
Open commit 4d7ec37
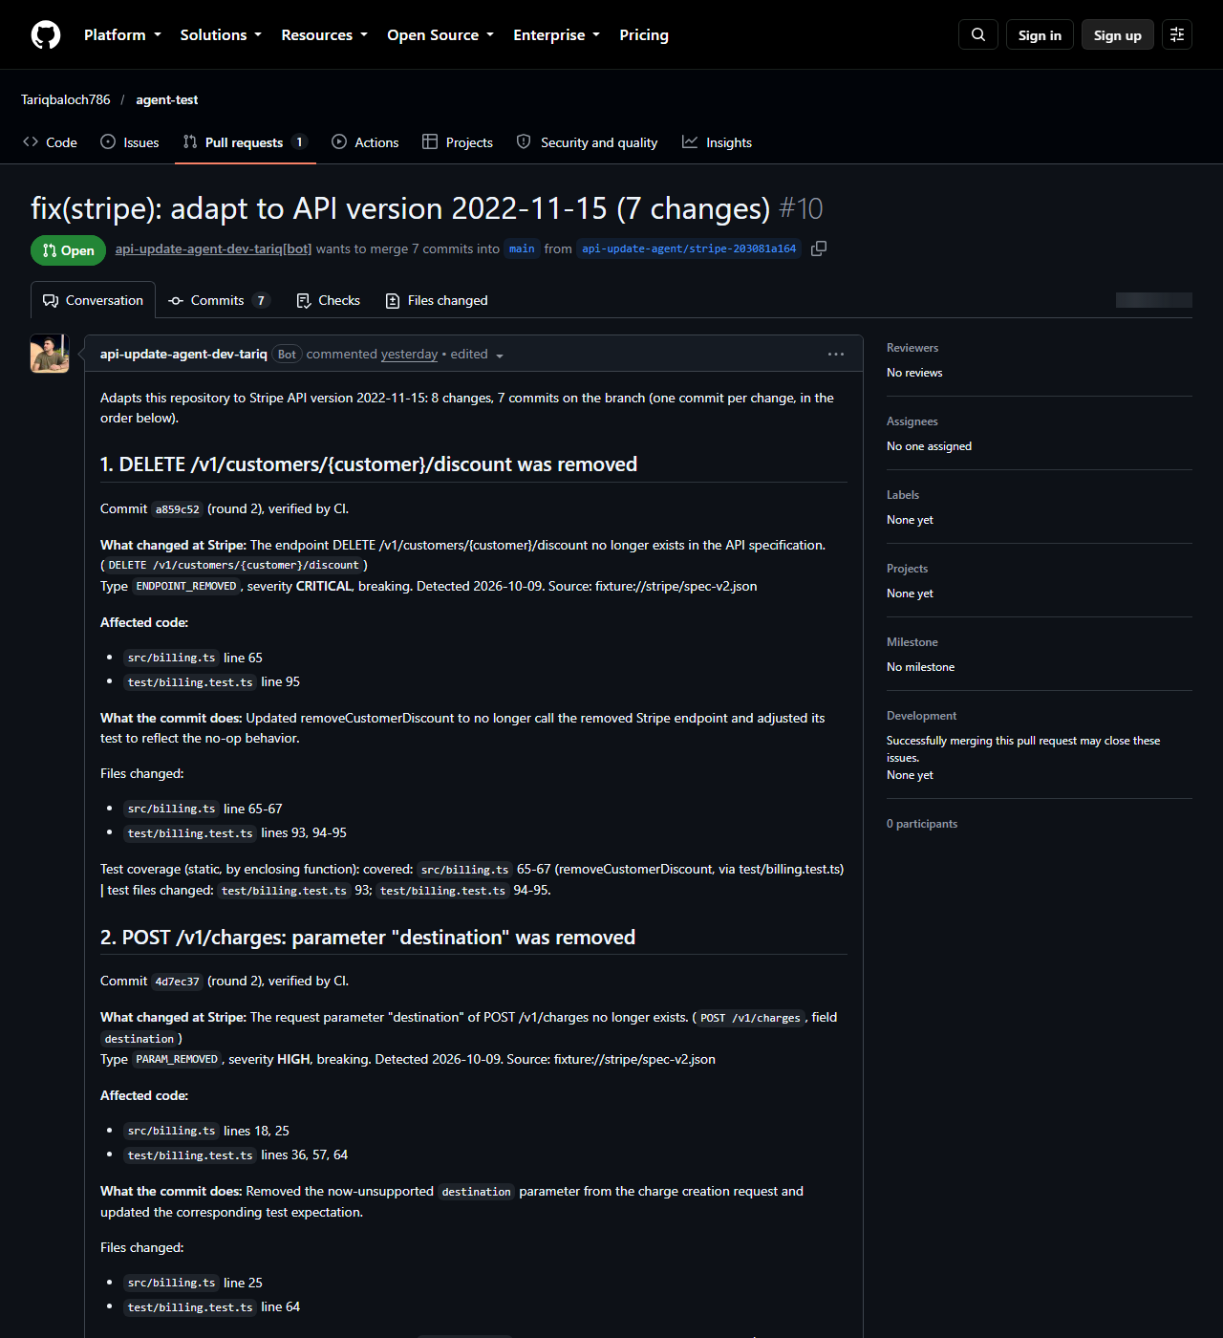tap(178, 982)
